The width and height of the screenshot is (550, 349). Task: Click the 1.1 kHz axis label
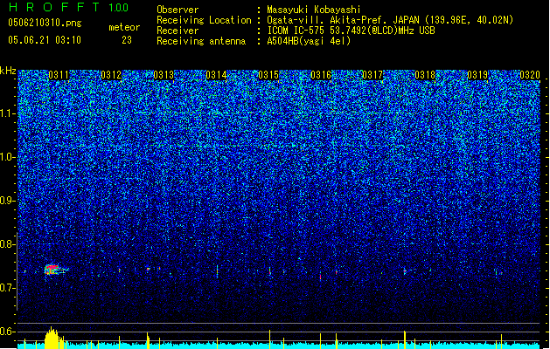coord(8,113)
